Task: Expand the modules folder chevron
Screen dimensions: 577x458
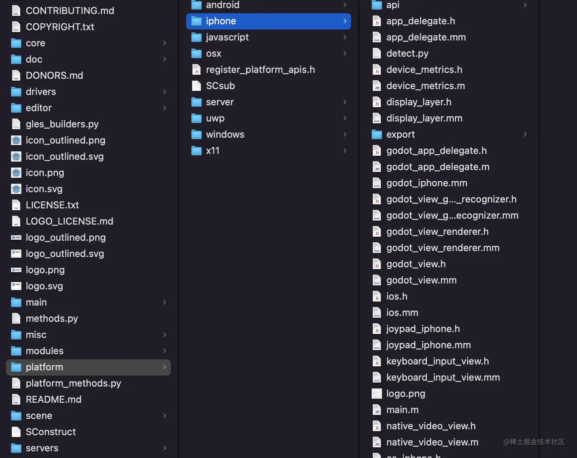Action: tap(164, 351)
